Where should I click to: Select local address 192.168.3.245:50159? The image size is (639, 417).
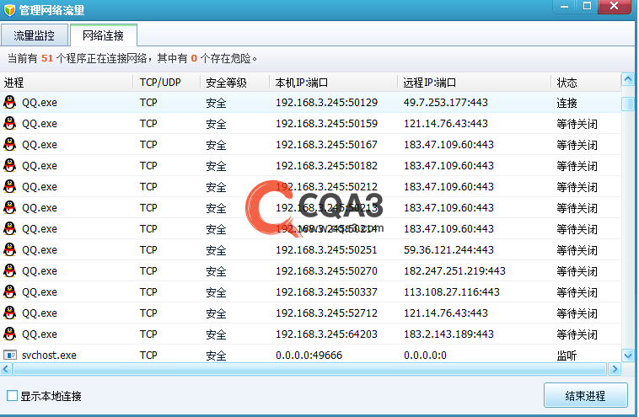pos(326,123)
